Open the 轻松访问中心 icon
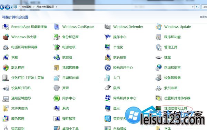 coord(108,68)
